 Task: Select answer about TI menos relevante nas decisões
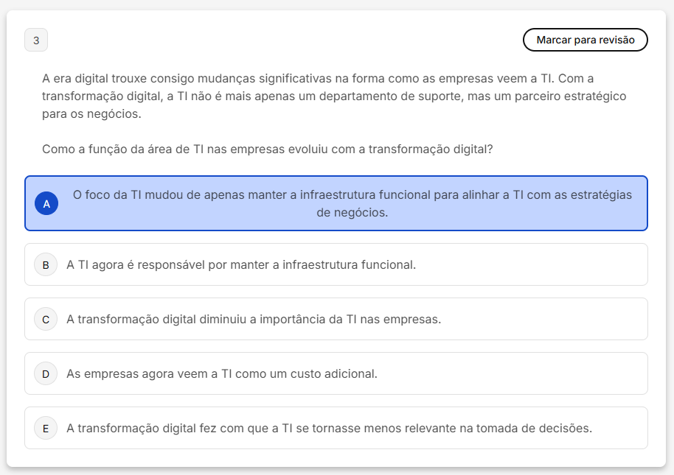coord(329,428)
